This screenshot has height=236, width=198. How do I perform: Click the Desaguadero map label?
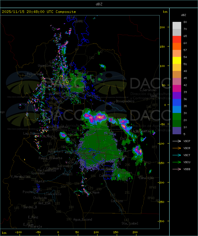(125, 101)
